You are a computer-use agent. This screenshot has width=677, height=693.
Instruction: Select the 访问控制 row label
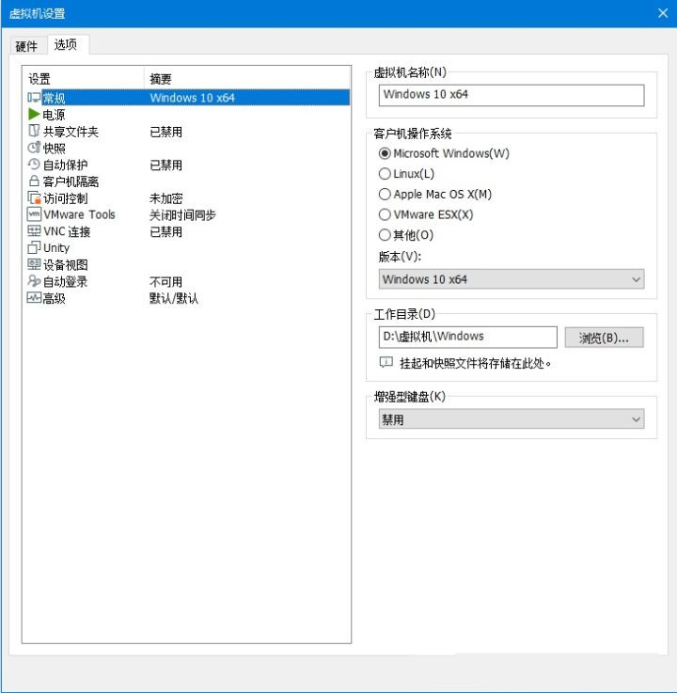point(66,198)
